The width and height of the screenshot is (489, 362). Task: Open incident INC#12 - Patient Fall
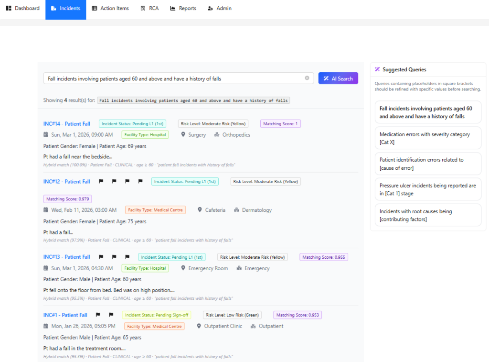coord(67,181)
